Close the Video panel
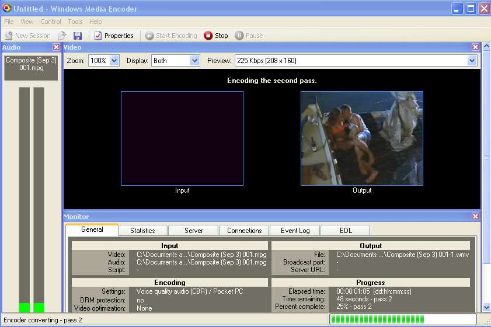 tap(475, 47)
